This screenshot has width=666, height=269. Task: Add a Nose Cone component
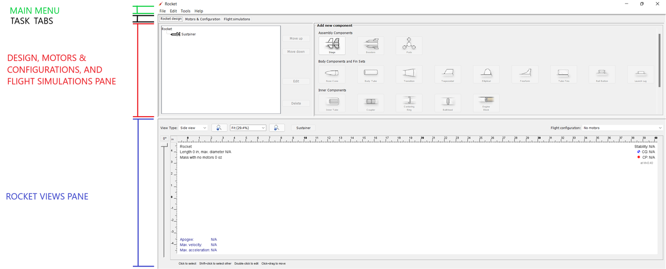332,74
